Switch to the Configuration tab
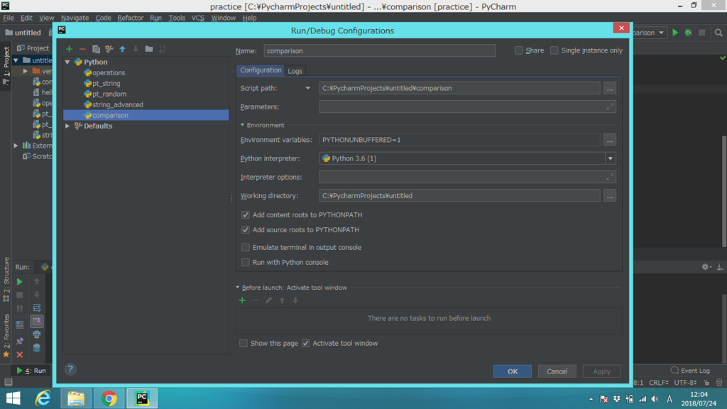Viewport: 727px width, 409px height. (x=261, y=70)
